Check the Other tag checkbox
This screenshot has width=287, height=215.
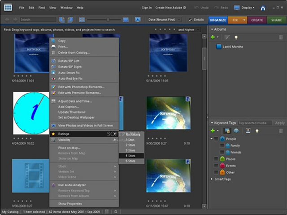coord(216,172)
